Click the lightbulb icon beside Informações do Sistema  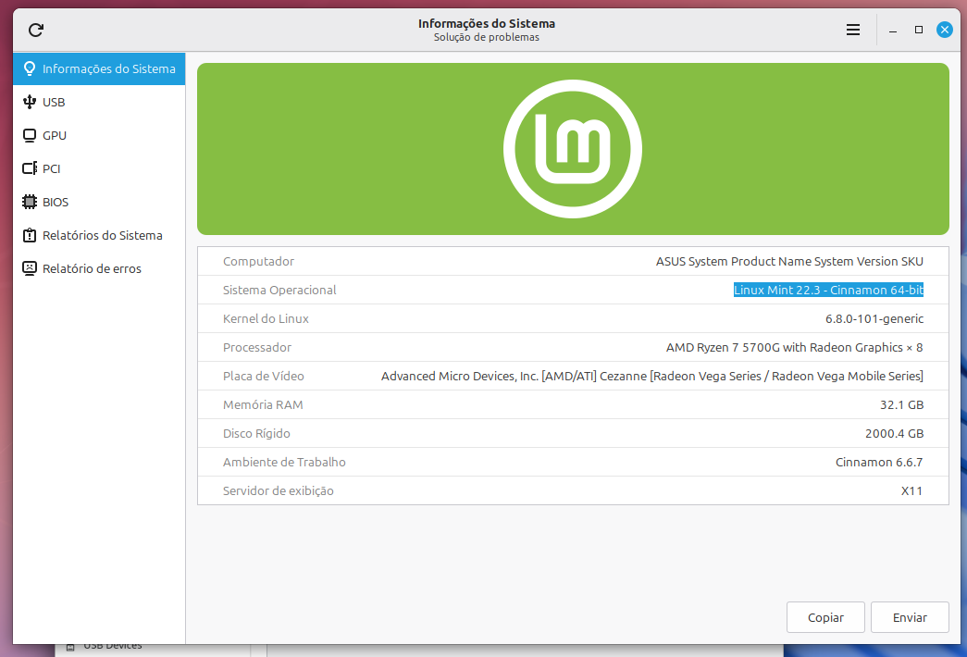tap(30, 68)
